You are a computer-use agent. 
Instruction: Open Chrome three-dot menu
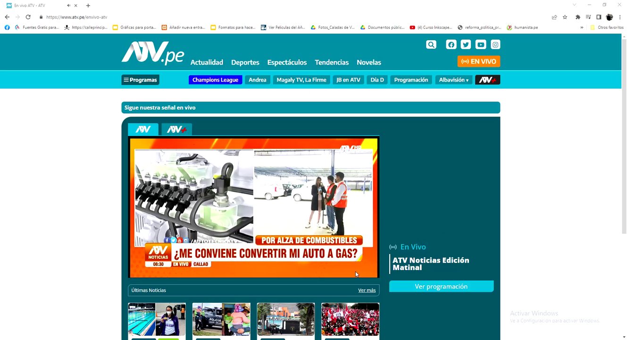coord(620,17)
